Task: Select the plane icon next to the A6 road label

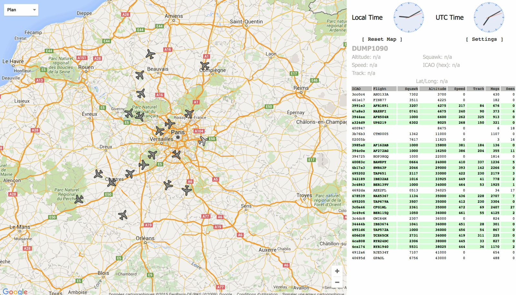Action: point(187,190)
